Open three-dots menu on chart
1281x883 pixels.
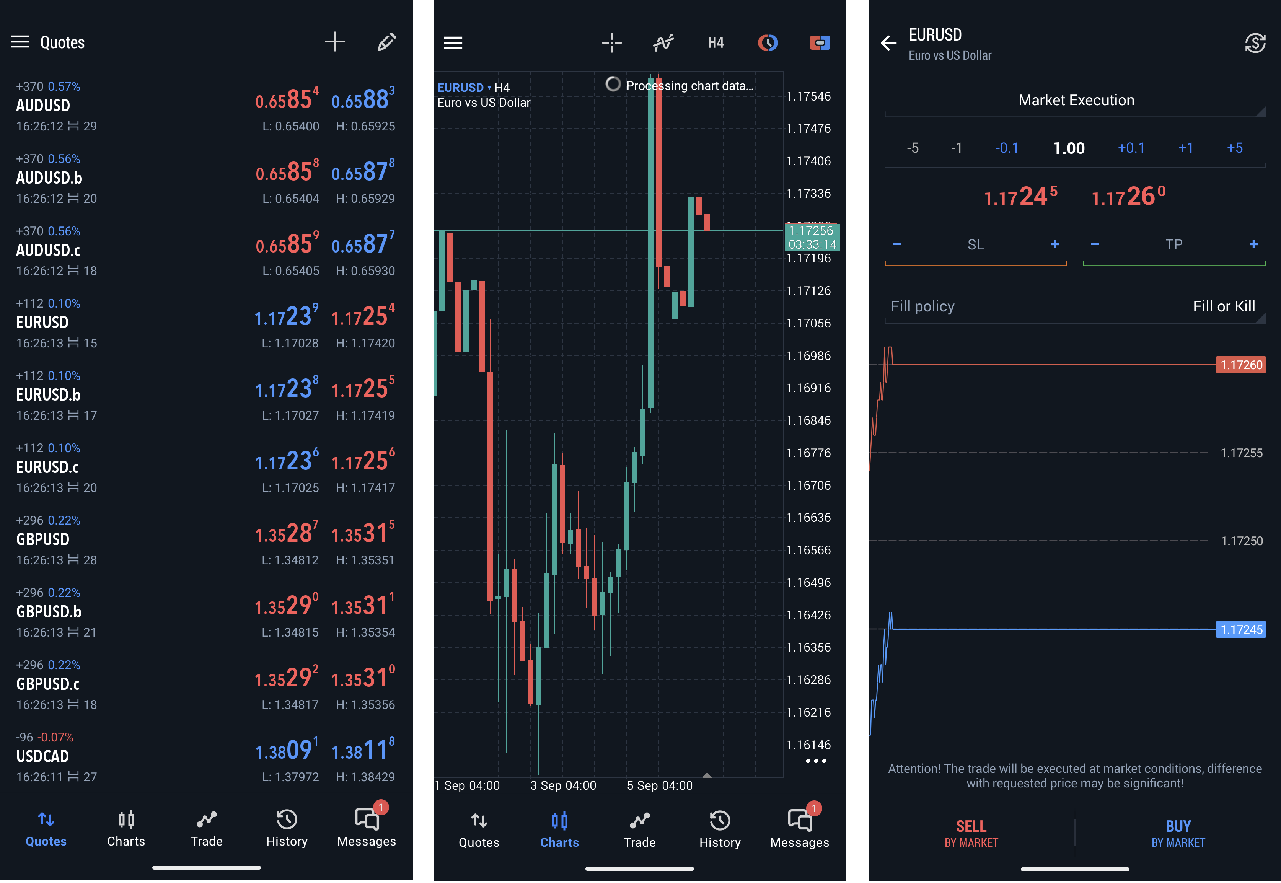click(x=816, y=761)
